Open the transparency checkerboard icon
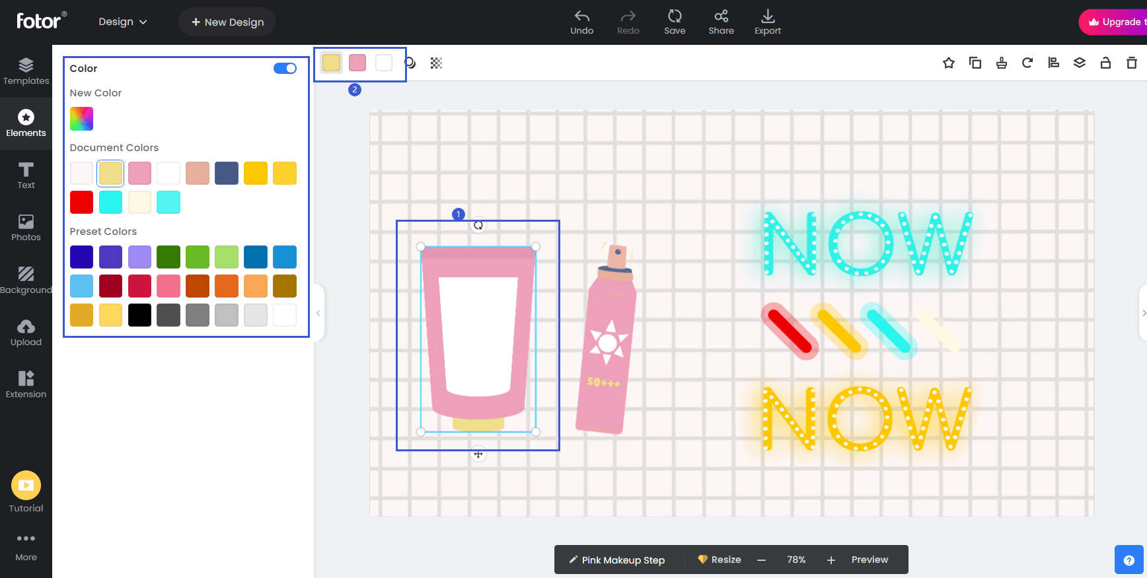 [x=436, y=63]
